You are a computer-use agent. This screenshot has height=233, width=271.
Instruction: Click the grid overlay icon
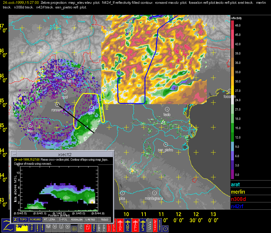(x=74, y=228)
